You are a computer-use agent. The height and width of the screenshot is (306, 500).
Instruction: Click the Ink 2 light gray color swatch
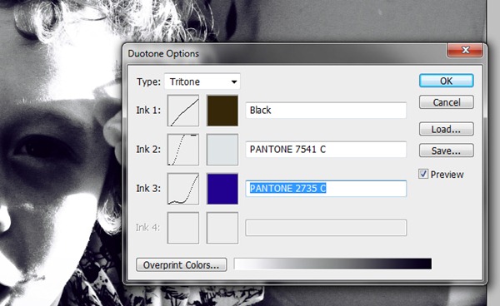[x=222, y=150]
